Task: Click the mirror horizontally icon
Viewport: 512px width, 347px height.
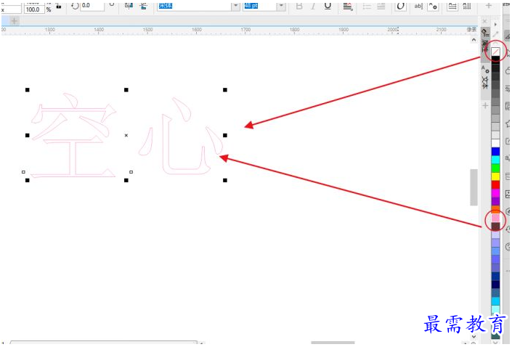Action: click(x=129, y=6)
